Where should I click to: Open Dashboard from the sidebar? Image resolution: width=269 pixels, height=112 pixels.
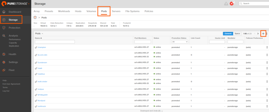tap(15, 12)
